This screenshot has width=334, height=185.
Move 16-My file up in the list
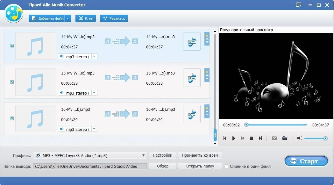tap(207, 111)
